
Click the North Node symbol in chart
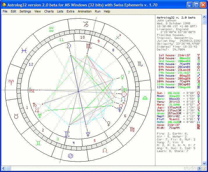coord(123,99)
